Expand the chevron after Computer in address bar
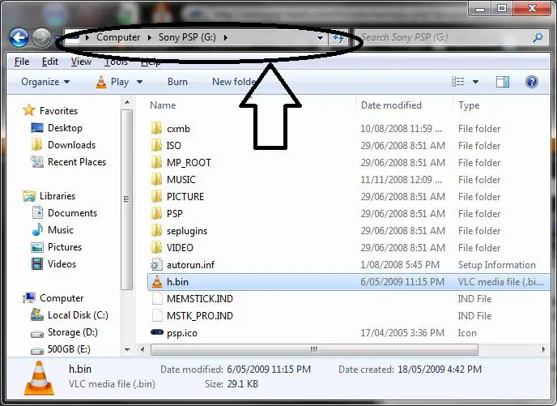The height and width of the screenshot is (406, 557). tap(150, 37)
